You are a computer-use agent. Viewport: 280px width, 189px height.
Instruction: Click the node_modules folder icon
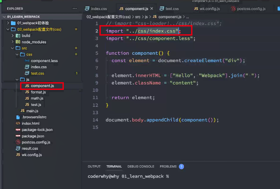click(x=18, y=42)
